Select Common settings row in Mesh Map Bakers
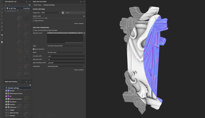This screenshot has height=118, width=205. point(18,88)
